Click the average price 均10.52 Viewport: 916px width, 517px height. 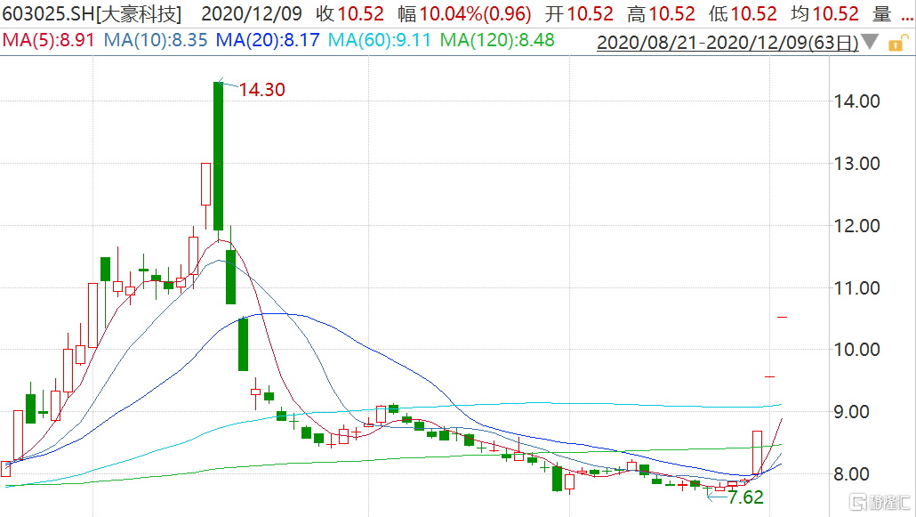click(x=825, y=13)
